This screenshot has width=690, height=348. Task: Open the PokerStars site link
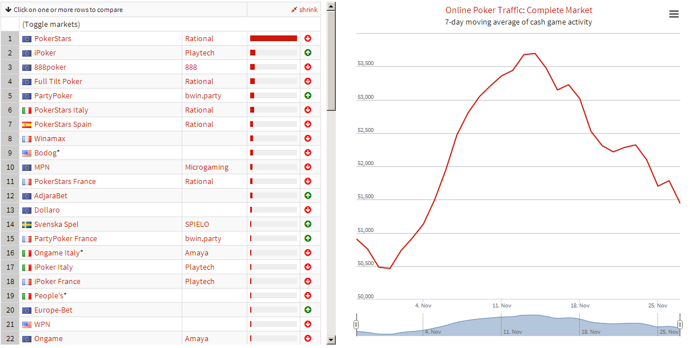click(53, 38)
